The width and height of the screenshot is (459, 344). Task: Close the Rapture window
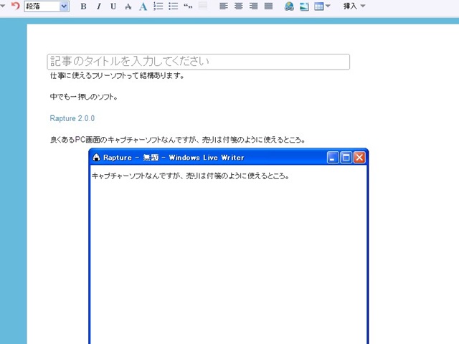coord(359,158)
